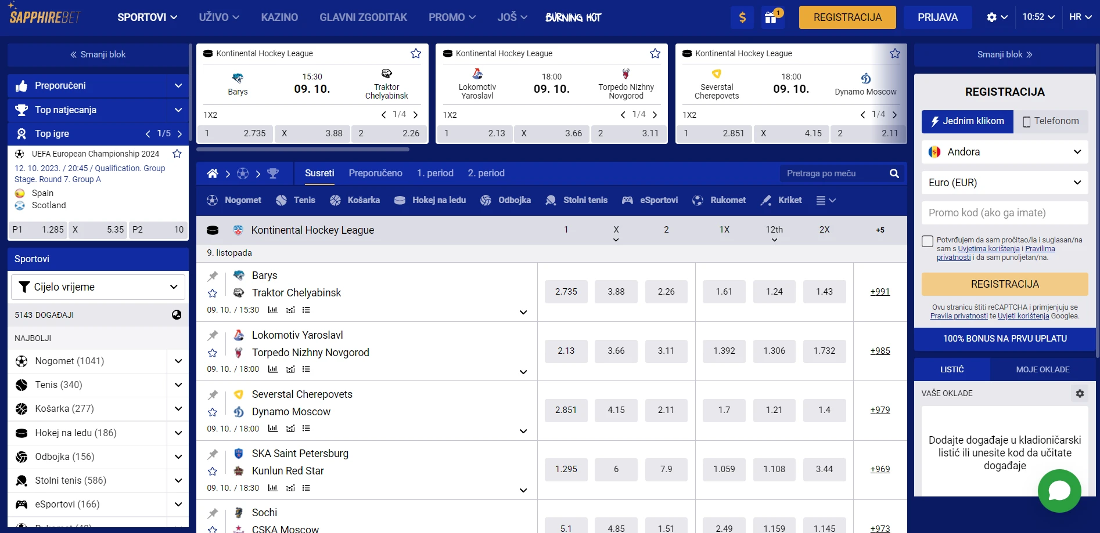The image size is (1100, 533).
Task: Open the dollar payments icon
Action: click(x=742, y=17)
